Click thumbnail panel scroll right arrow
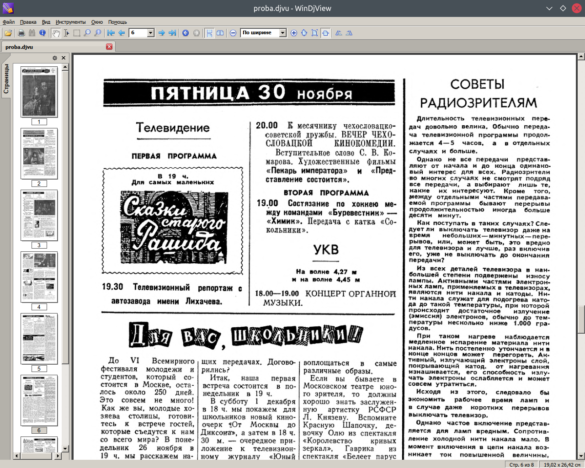Viewport: 585px width, 468px height. click(x=58, y=456)
